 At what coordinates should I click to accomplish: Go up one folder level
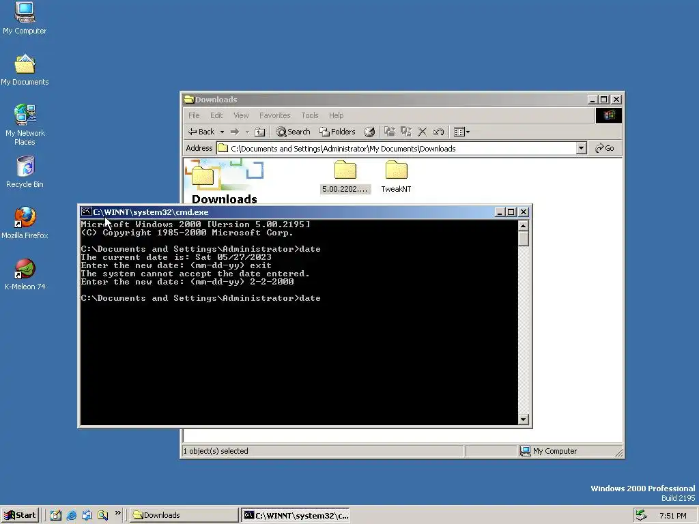click(259, 132)
